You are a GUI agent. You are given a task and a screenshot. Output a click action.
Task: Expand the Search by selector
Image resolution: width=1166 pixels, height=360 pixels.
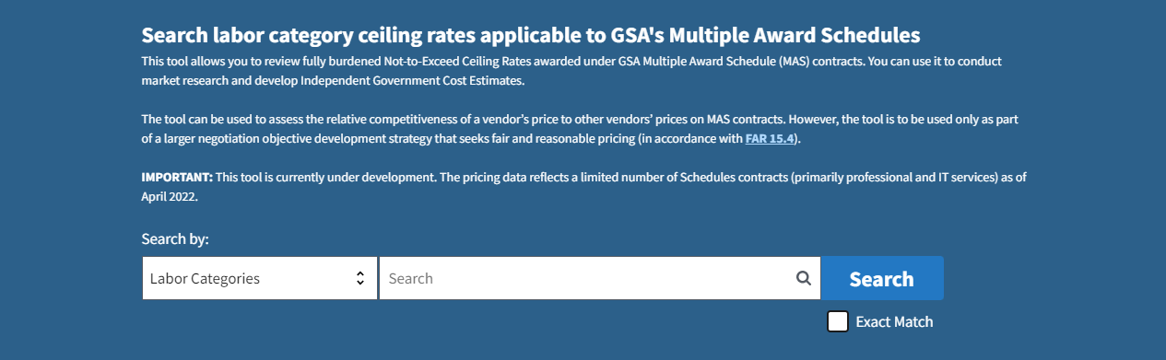pos(260,278)
